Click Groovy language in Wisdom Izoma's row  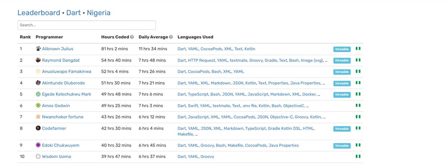(x=207, y=157)
